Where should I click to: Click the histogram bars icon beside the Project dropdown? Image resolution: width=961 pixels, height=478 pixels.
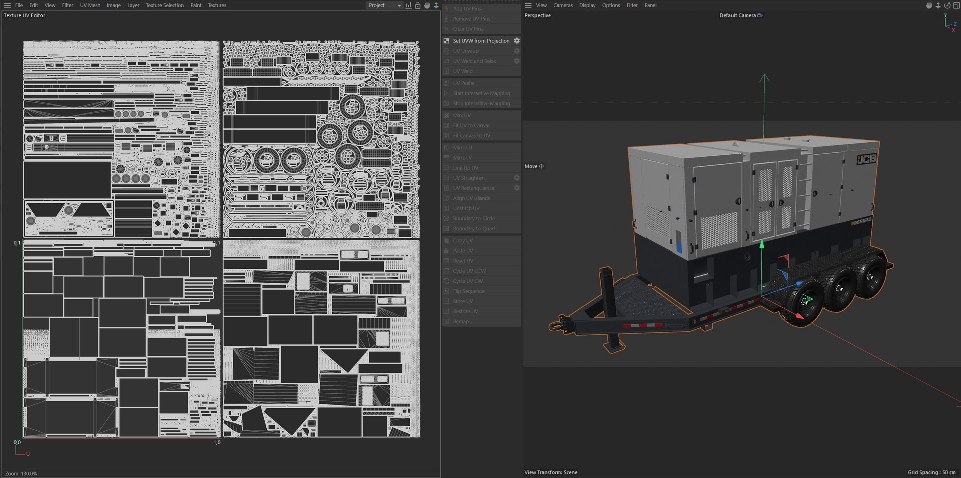pos(408,5)
